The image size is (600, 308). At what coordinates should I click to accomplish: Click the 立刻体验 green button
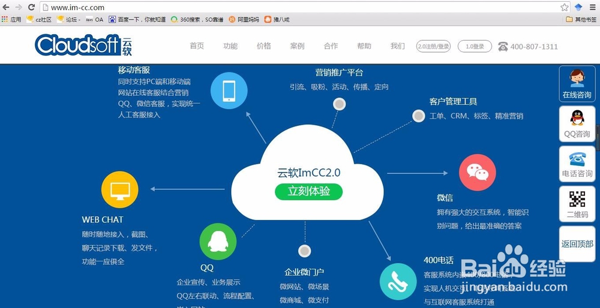308,191
